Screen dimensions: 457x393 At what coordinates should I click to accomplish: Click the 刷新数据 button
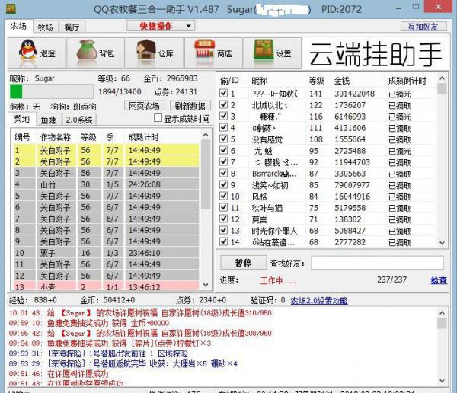pyautogui.click(x=190, y=106)
